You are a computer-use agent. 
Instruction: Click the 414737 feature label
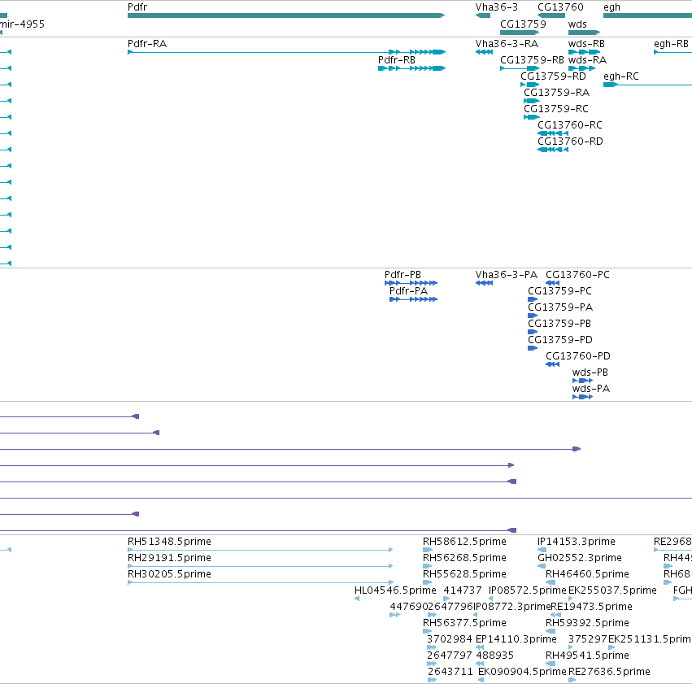click(x=462, y=590)
